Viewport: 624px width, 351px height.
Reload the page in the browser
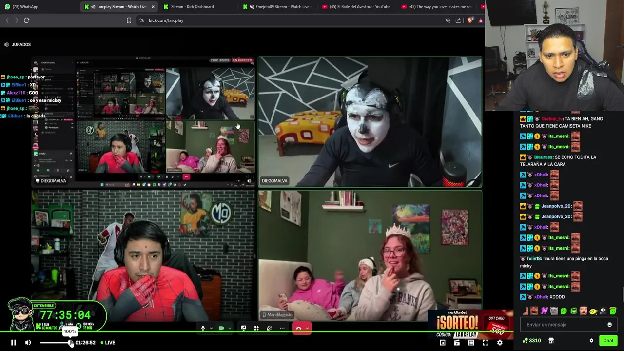click(x=27, y=20)
